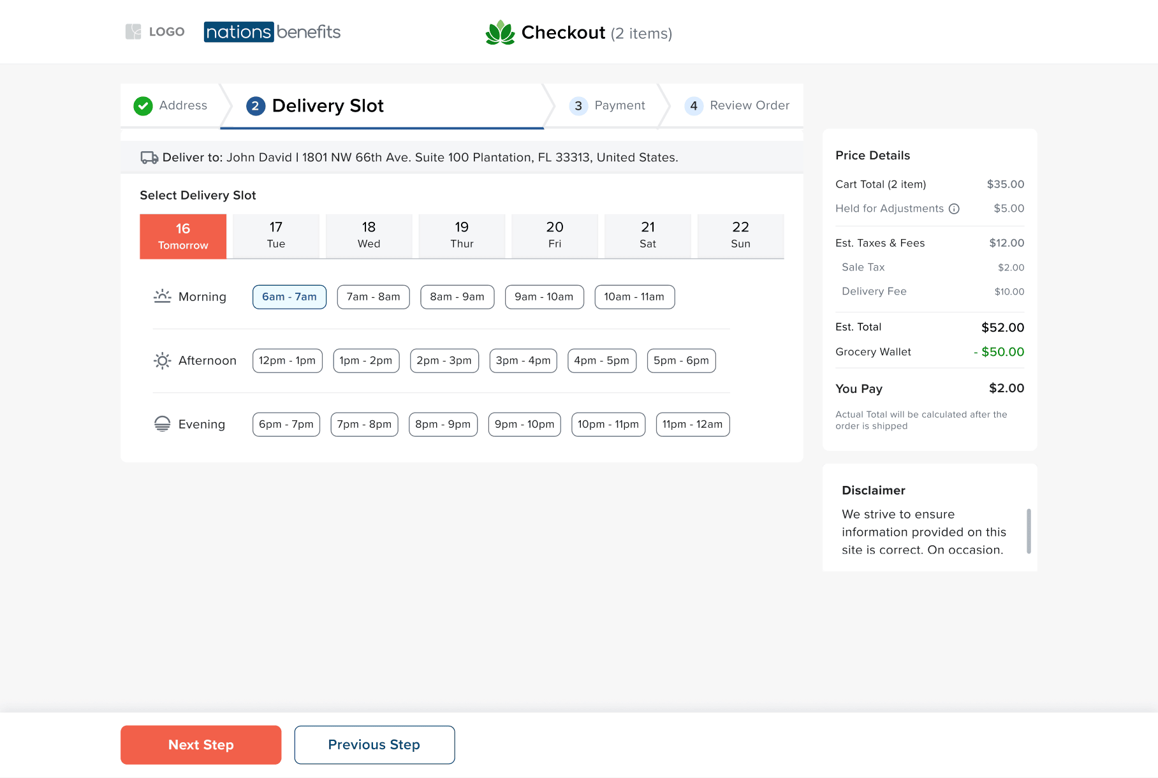Open the Review Order step
This screenshot has height=778, width=1158.
pyautogui.click(x=738, y=105)
